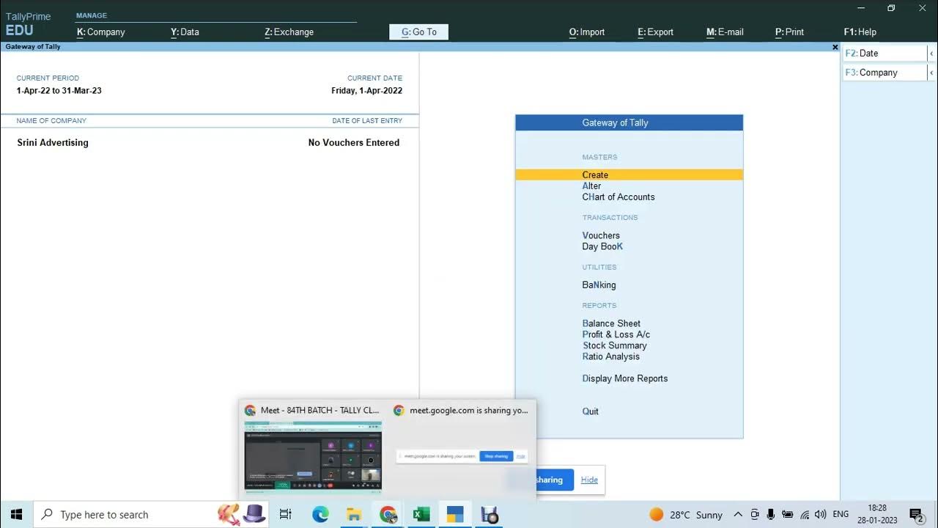
Task: Click the screen recorder taskbar icon
Action: click(x=490, y=515)
